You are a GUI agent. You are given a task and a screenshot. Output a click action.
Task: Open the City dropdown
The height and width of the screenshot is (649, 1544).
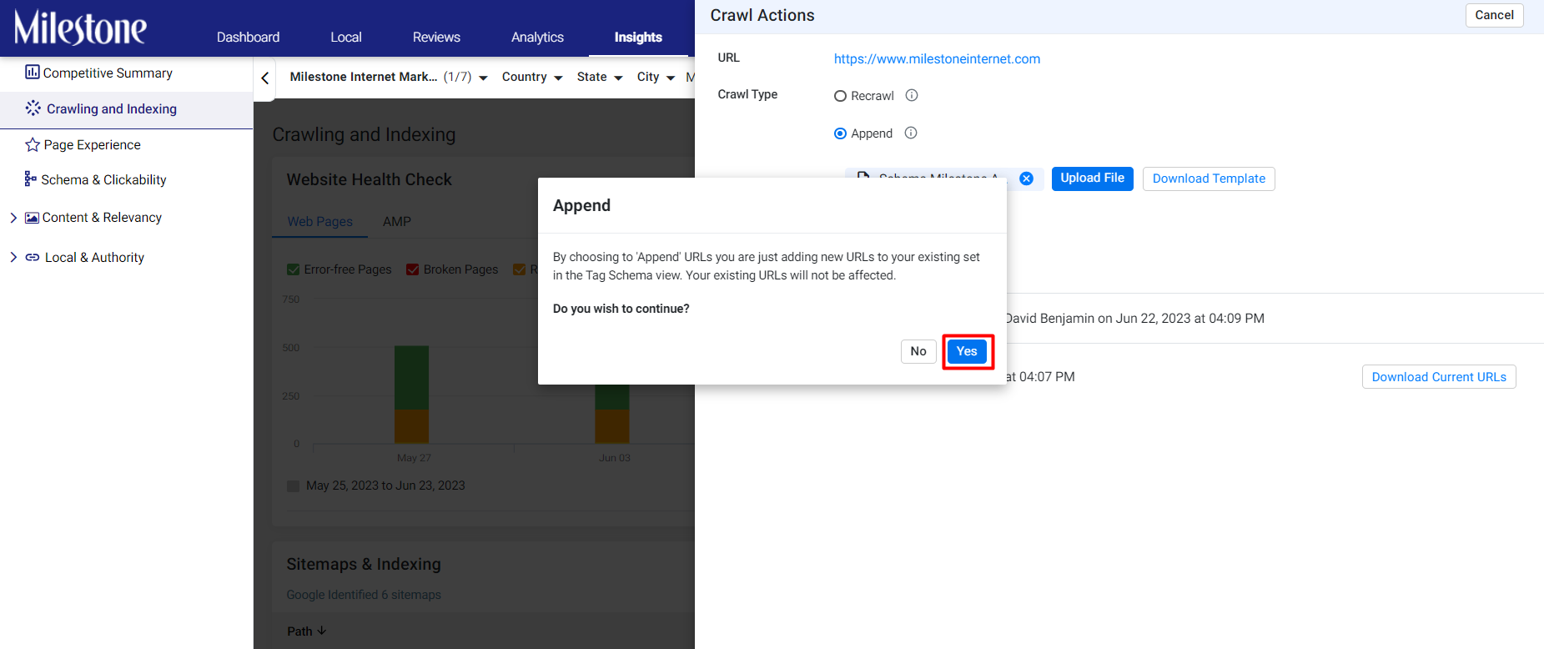coord(656,77)
